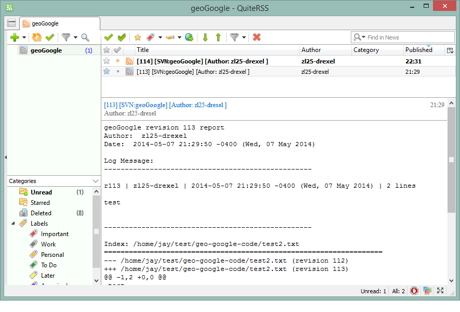The image size is (460, 312).
Task: Select the Personal label
Action: 52,255
